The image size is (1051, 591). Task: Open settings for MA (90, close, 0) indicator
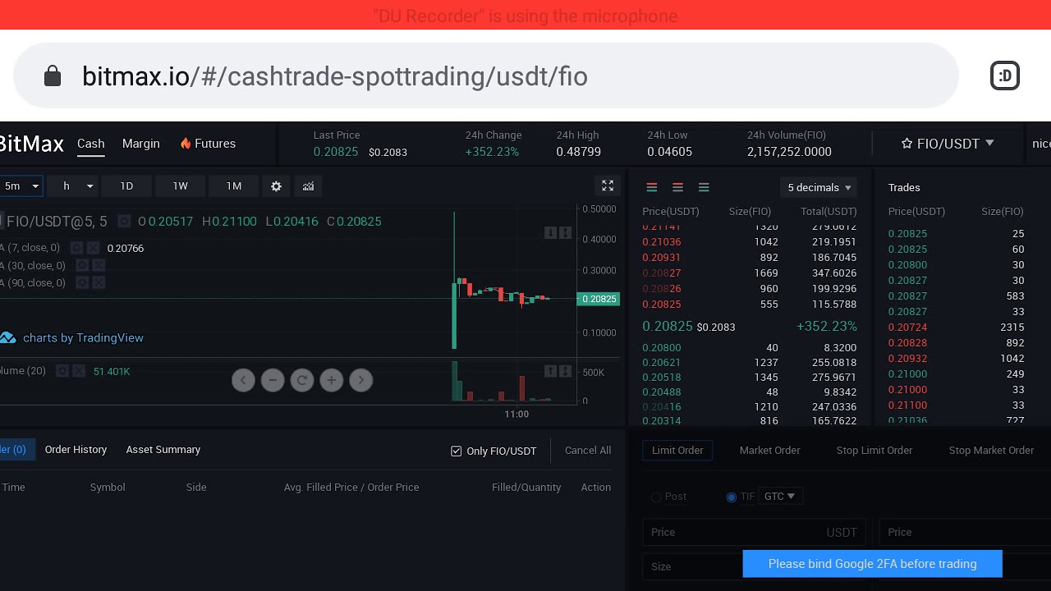82,282
